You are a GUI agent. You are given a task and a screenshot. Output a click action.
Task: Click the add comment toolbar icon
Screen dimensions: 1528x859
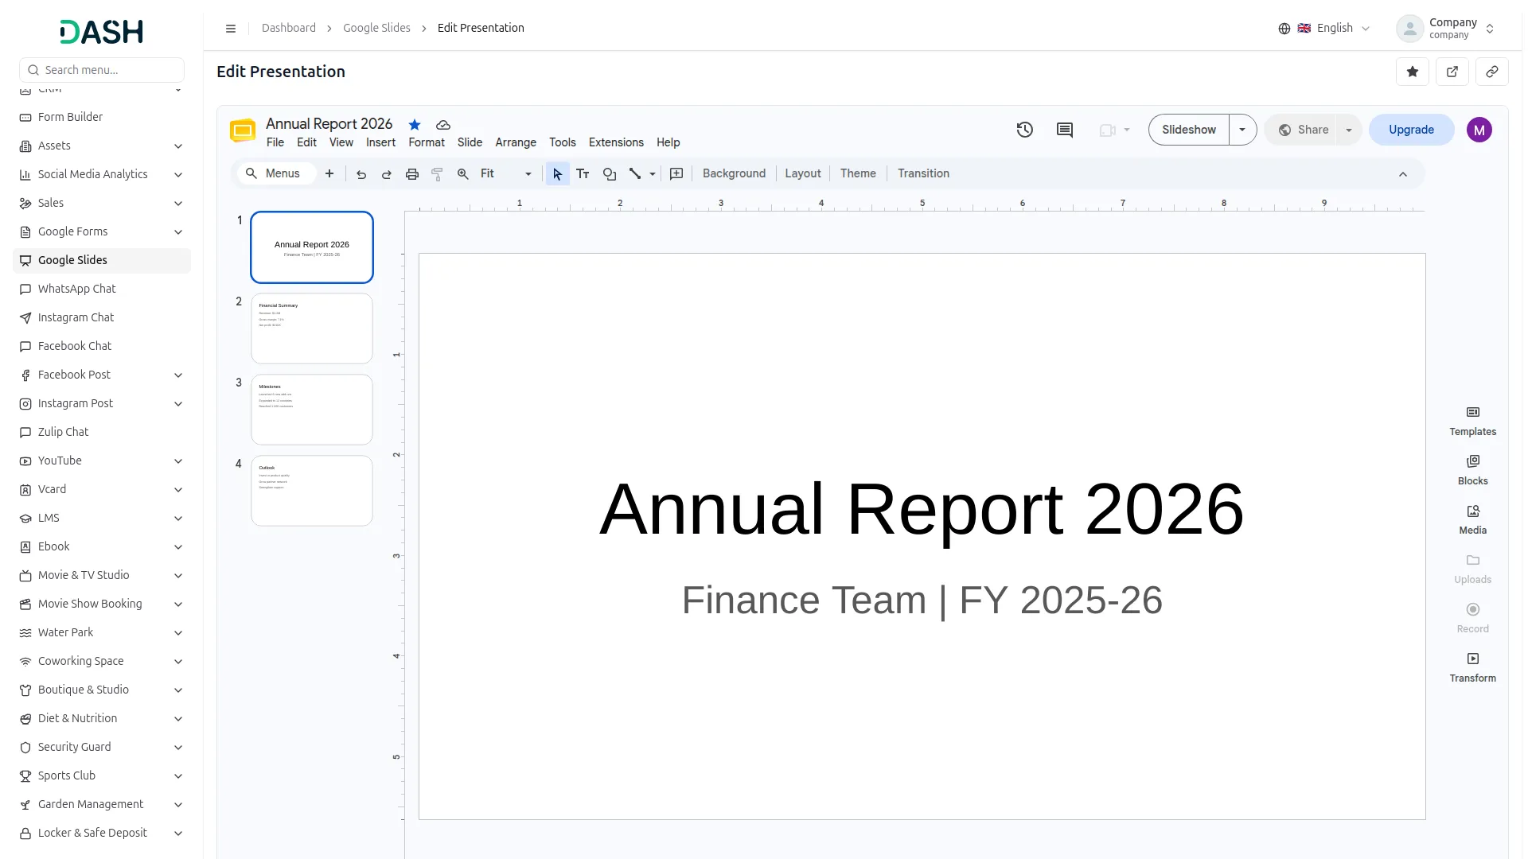676,174
